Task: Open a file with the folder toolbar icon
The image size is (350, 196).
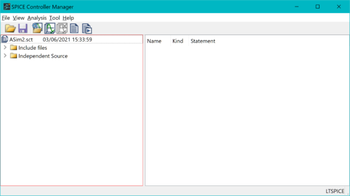Action: click(x=10, y=28)
